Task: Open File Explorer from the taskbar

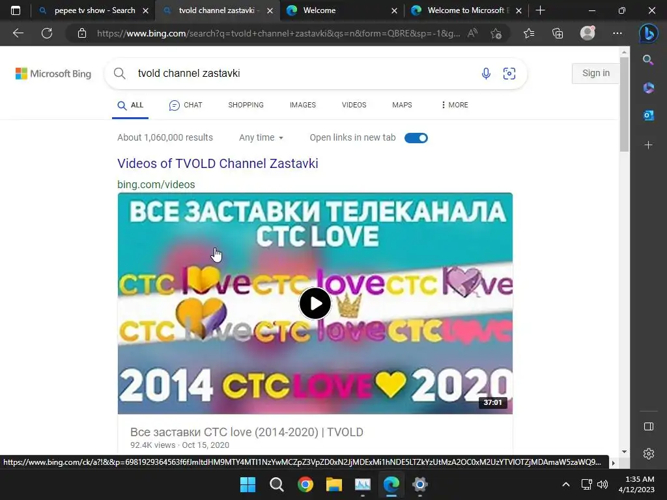Action: pos(334,484)
